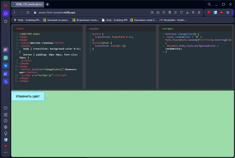Open the Значения по умол... bookmark
The image size is (235, 158).
pos(56,20)
